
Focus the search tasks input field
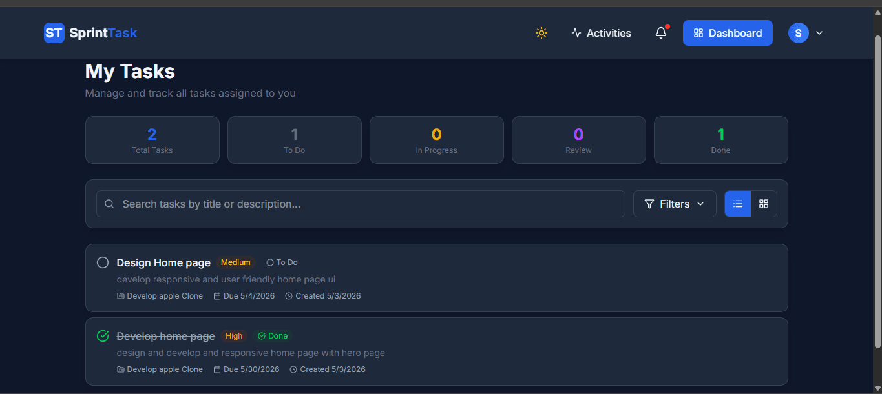(x=361, y=204)
